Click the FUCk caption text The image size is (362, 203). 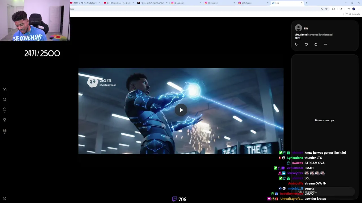(x=298, y=38)
